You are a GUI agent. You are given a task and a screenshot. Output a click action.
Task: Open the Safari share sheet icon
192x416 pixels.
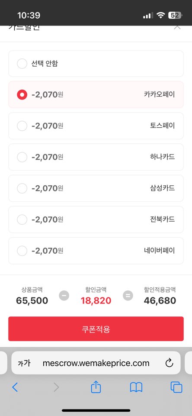coord(96,386)
